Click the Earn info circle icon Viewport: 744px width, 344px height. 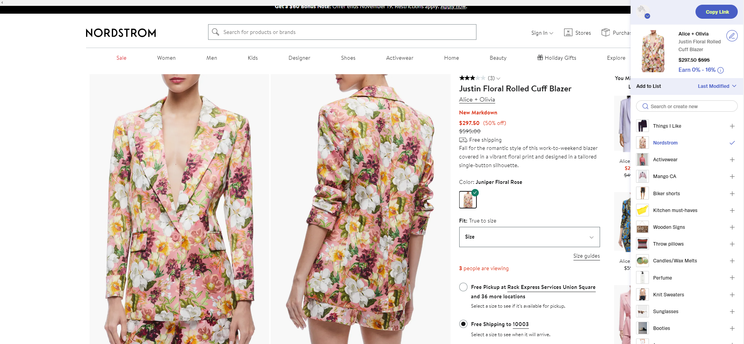click(721, 70)
